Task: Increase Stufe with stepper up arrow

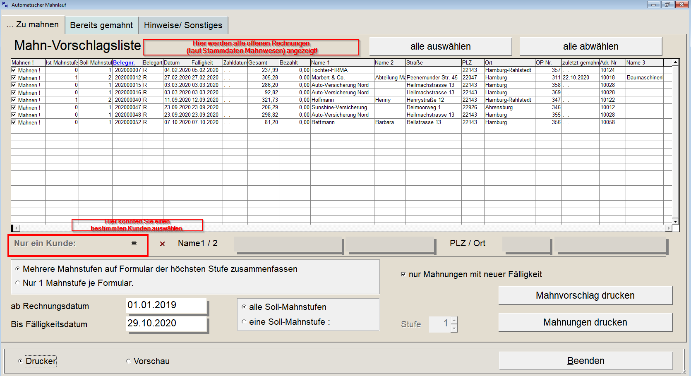Action: pos(454,321)
